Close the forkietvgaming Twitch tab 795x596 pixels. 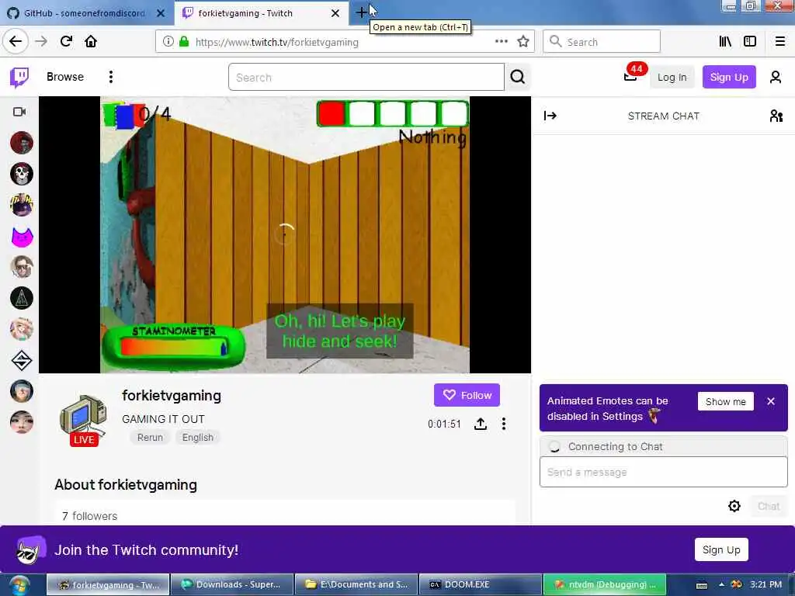pos(335,13)
